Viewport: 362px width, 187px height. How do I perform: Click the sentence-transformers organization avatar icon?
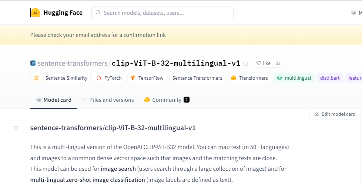click(33, 63)
